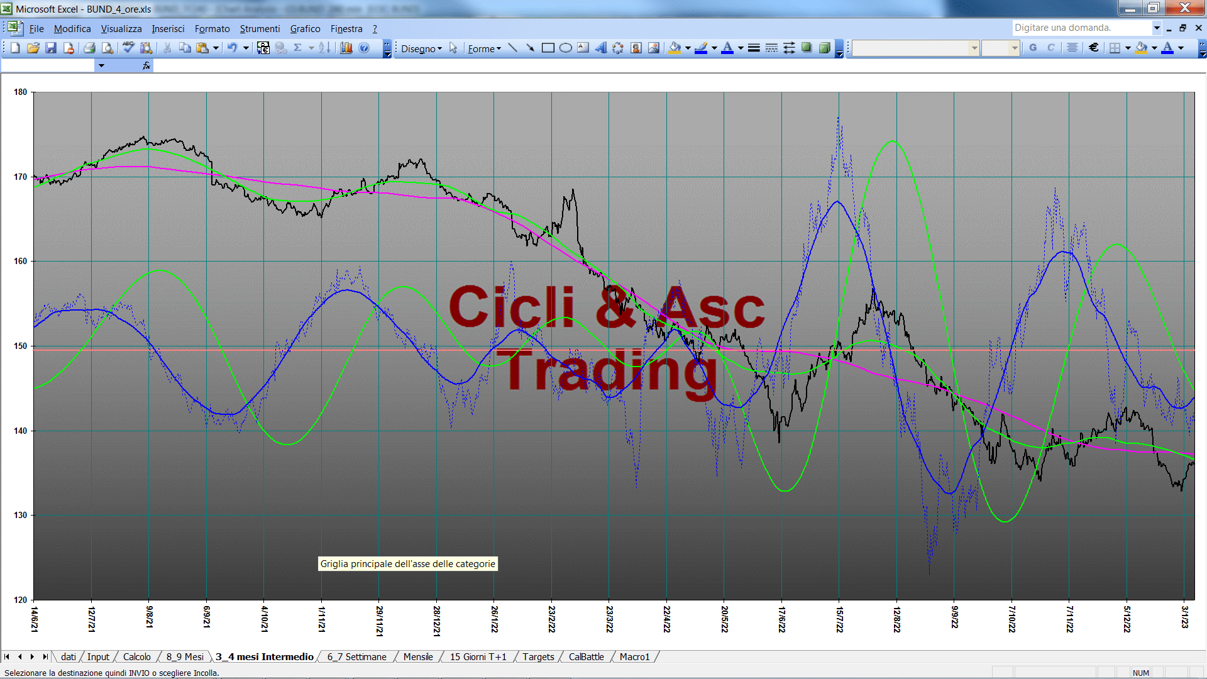Open the Name Box dropdown arrow
Screen dimensions: 1207x679
[x=101, y=65]
